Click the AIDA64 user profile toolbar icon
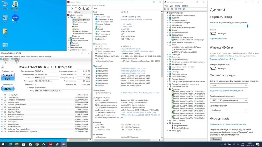The width and height of the screenshot is (262, 147). 83,9
